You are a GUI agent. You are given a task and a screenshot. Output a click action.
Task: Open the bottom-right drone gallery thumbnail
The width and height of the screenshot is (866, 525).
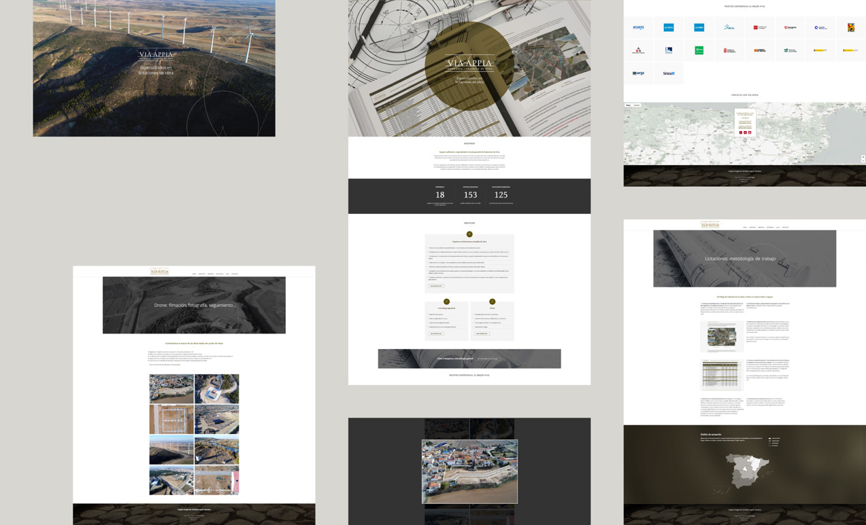(x=217, y=479)
